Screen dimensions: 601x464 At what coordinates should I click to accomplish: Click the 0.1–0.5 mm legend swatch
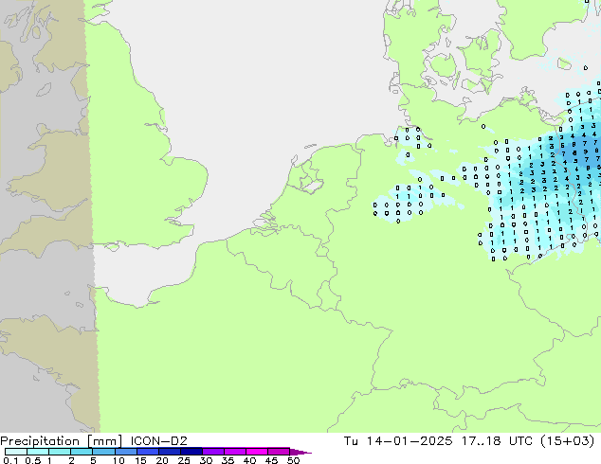coord(16,452)
